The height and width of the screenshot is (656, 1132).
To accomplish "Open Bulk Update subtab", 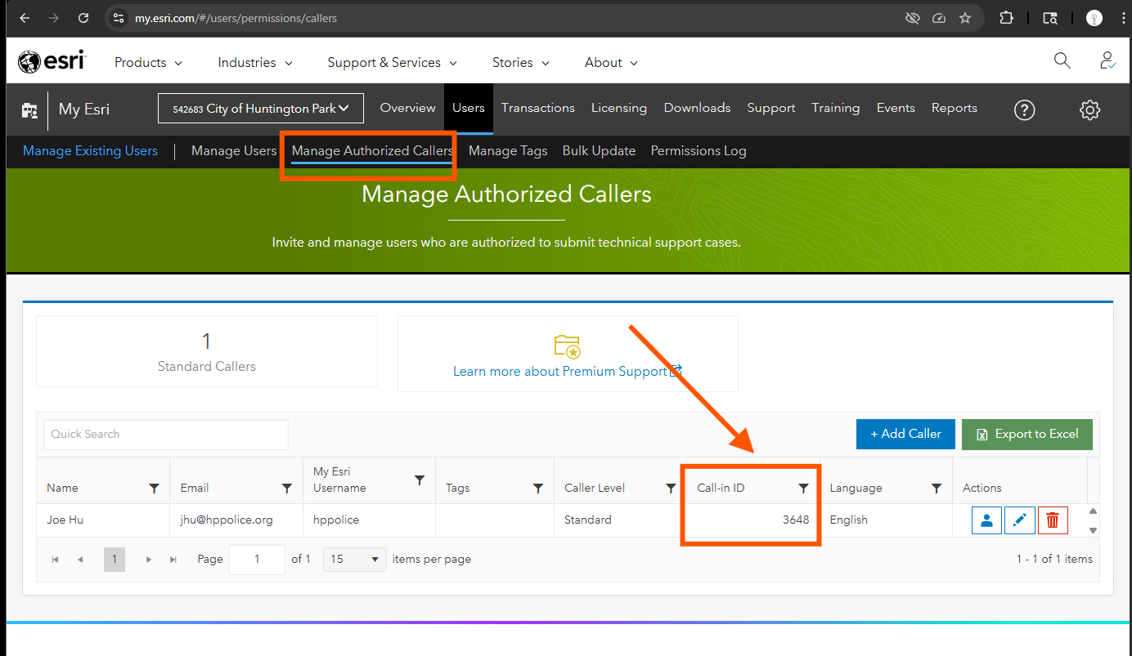I will click(600, 150).
